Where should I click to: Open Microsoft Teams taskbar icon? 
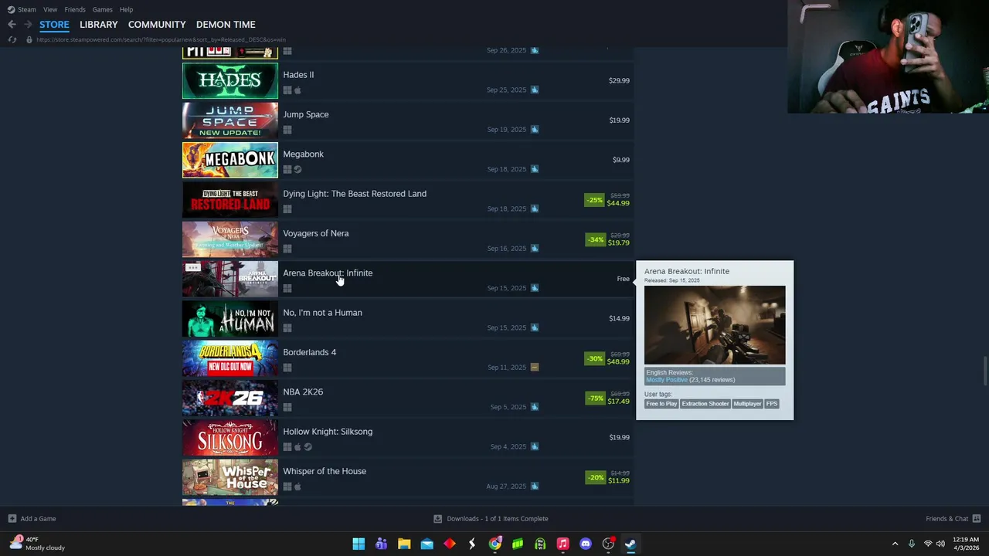pyautogui.click(x=381, y=544)
